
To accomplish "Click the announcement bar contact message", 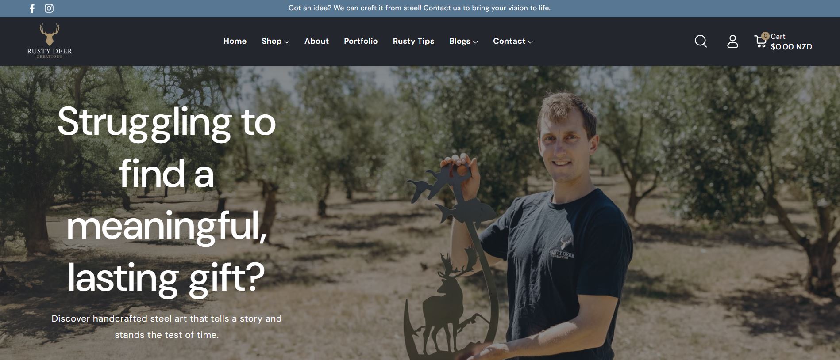I will [420, 8].
